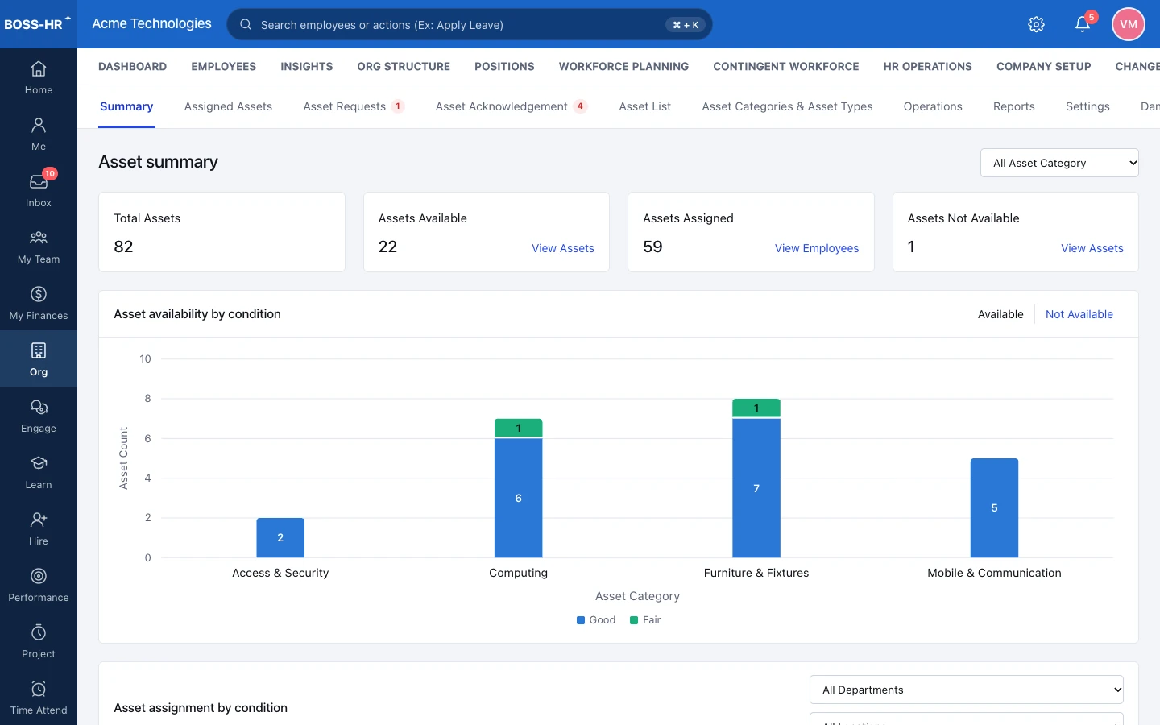Open the Org Structure menu item
The height and width of the screenshot is (725, 1160).
pos(404,67)
